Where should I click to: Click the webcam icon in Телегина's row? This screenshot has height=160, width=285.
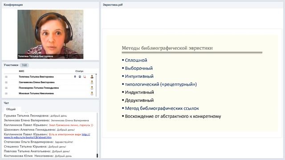[x=80, y=77]
